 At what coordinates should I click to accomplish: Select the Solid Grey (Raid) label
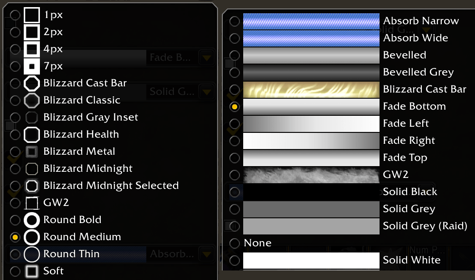click(425, 226)
